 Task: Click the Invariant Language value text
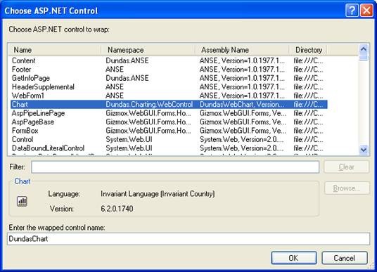(158, 194)
